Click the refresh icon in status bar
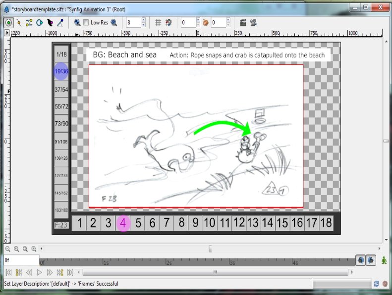The image size is (392, 295). (377, 284)
